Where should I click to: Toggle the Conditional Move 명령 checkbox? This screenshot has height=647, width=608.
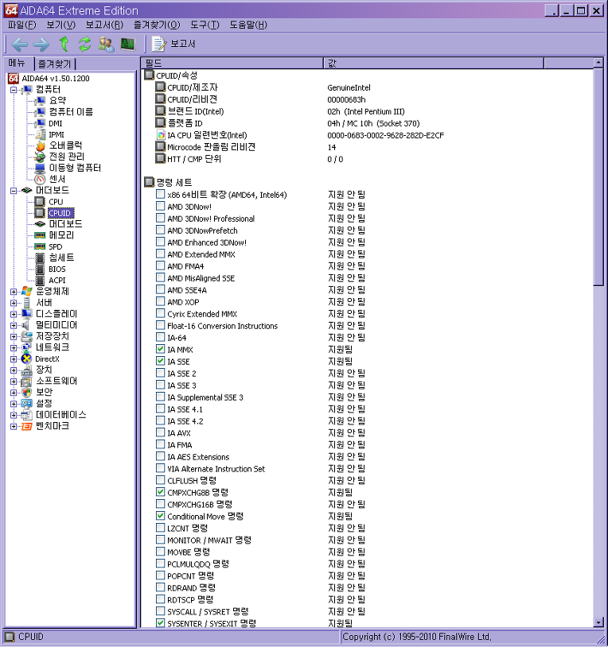(x=161, y=516)
